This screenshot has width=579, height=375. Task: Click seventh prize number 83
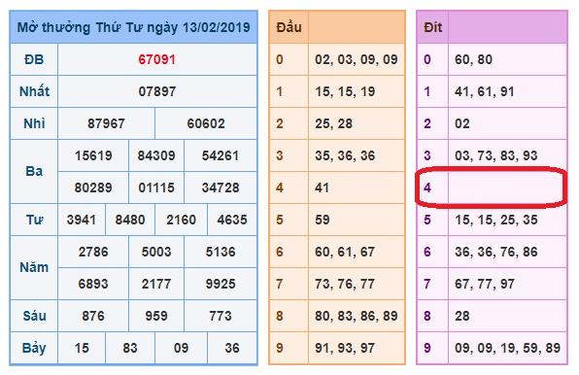[130, 348]
